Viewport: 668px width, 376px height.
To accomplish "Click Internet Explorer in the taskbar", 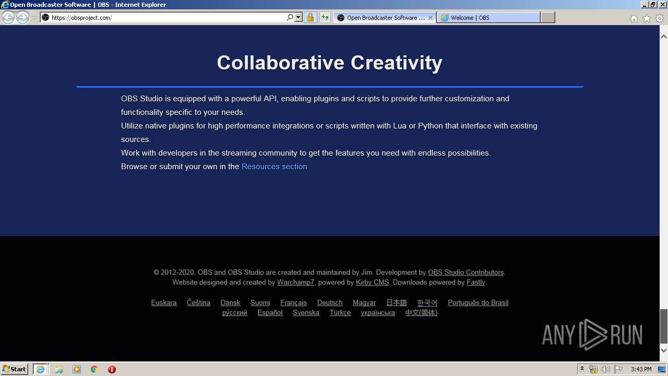I will click(40, 369).
